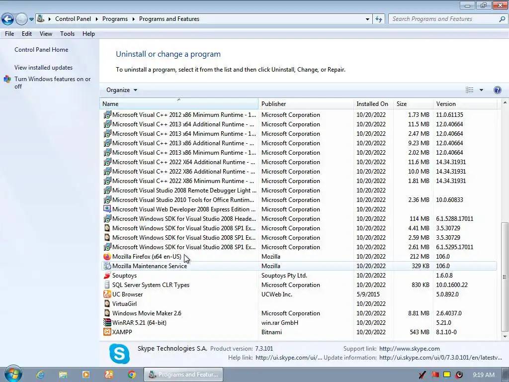Expand the address bar history dropdown
509x382 pixels.
[x=367, y=19]
